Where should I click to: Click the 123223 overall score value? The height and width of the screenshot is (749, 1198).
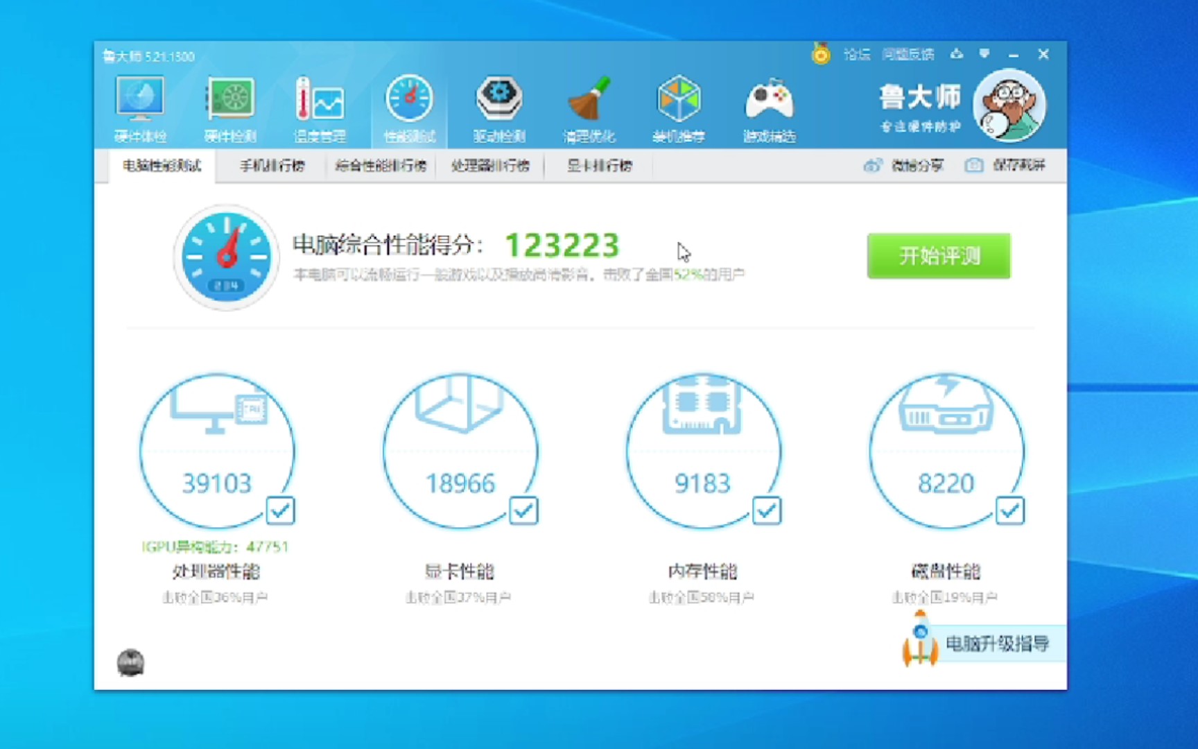[562, 245]
